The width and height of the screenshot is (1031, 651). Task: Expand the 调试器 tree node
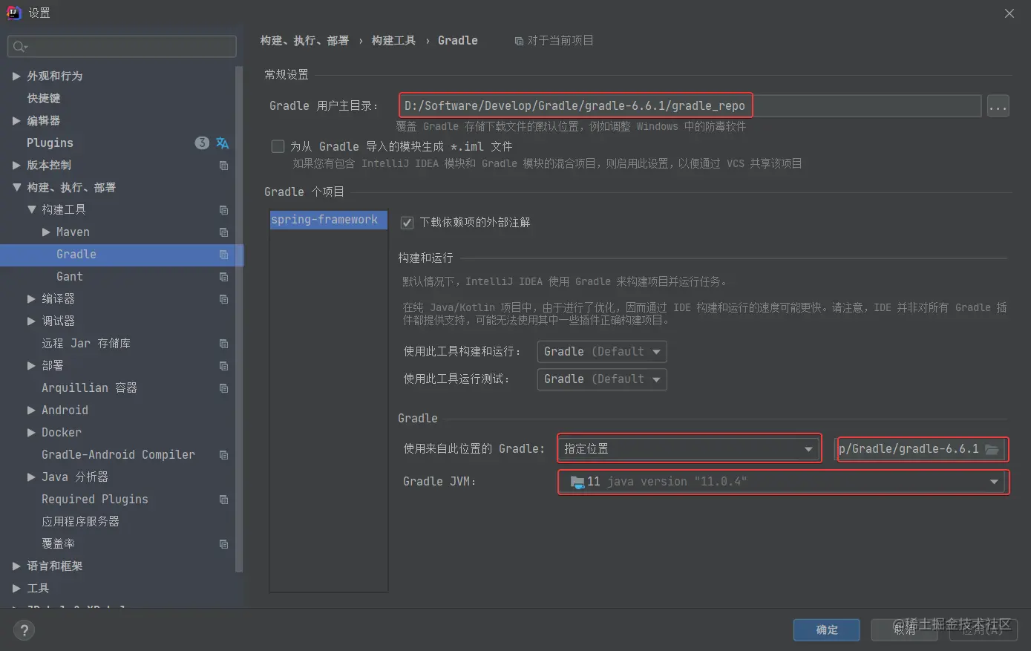point(31,321)
